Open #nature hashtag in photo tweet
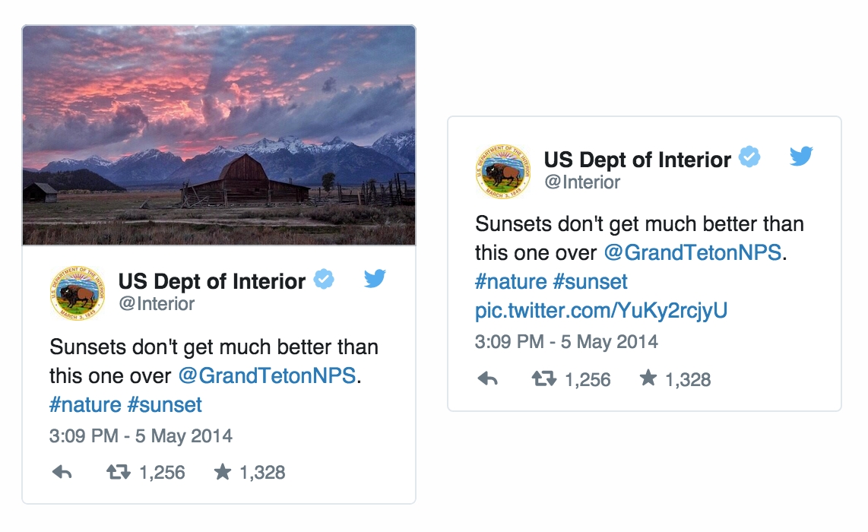 85,404
